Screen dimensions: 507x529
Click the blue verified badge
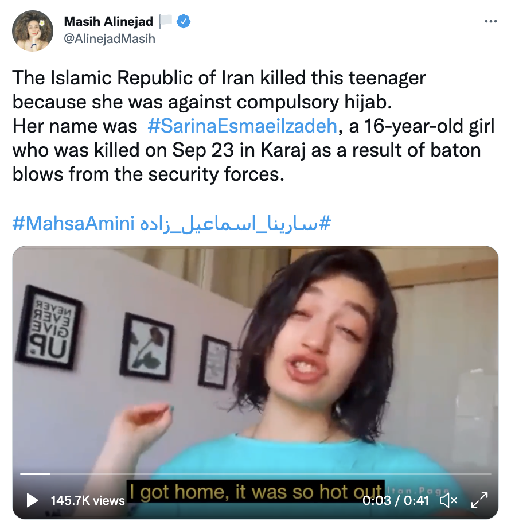pos(184,21)
